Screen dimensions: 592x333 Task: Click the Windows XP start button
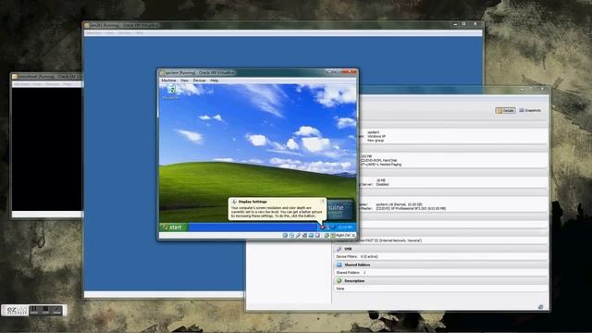point(174,227)
